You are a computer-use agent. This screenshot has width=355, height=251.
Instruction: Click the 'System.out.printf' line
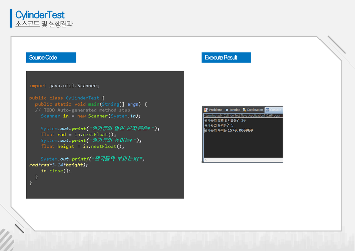click(92, 159)
